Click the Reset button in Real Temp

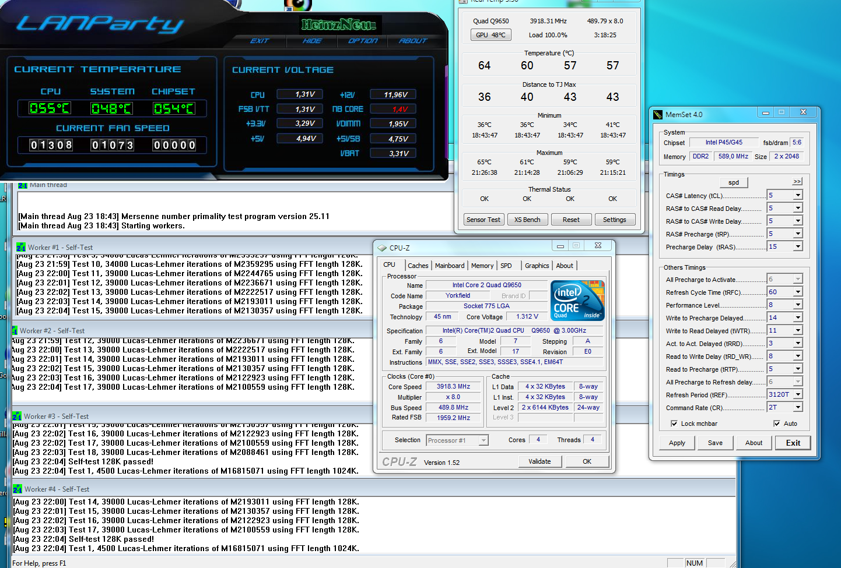pyautogui.click(x=571, y=220)
